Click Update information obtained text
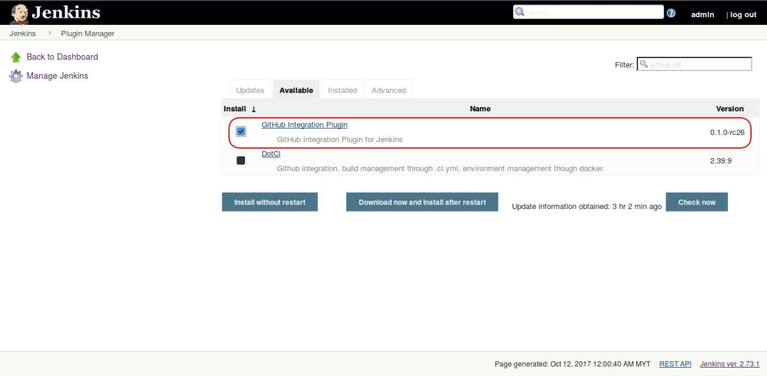This screenshot has width=767, height=376. click(587, 207)
